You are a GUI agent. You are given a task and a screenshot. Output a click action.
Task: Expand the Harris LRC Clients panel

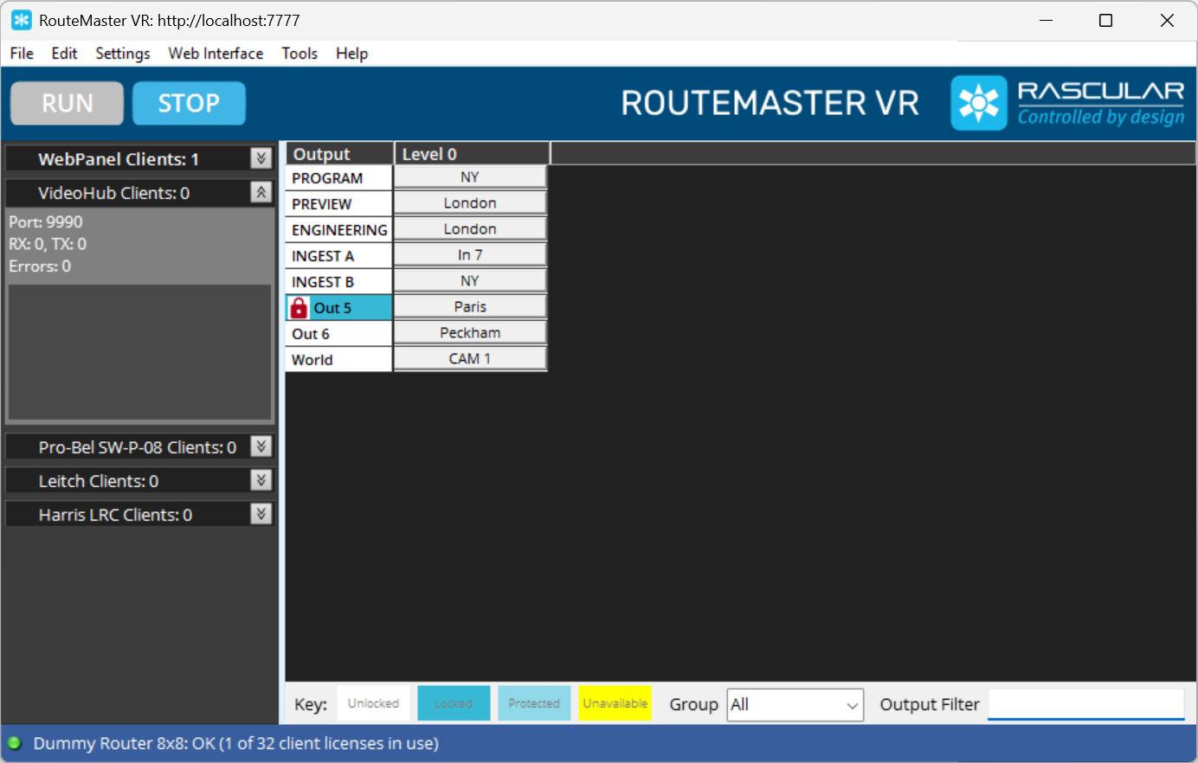point(261,514)
